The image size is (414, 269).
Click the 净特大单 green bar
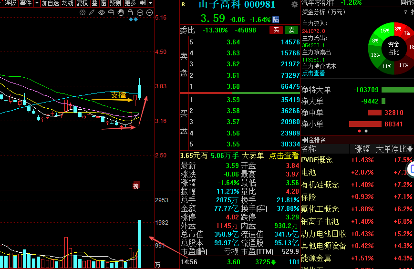pyautogui.click(x=398, y=90)
